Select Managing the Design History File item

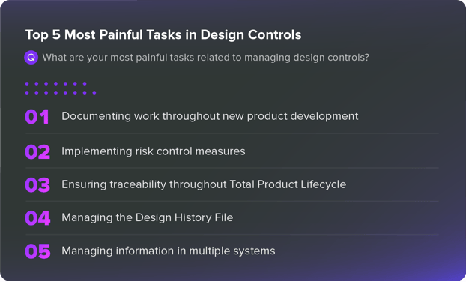point(147,217)
